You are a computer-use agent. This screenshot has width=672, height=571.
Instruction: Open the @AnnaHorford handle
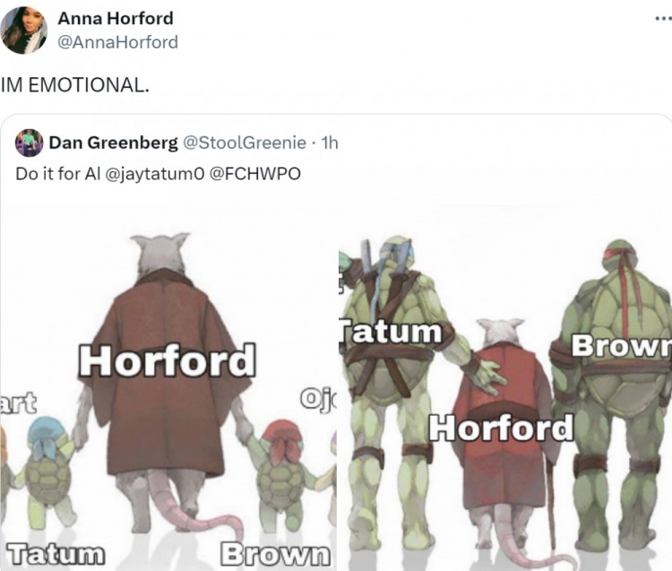(x=117, y=42)
